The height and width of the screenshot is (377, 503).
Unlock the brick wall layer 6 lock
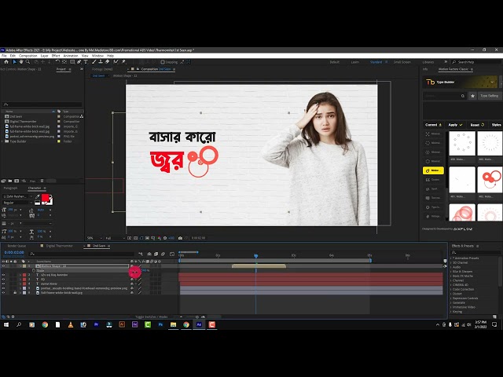[15, 293]
